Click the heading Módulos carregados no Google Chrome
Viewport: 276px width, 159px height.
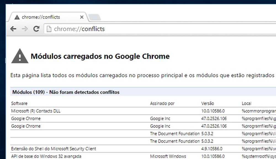(x=100, y=56)
